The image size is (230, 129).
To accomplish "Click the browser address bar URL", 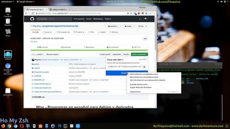I will [76, 13].
